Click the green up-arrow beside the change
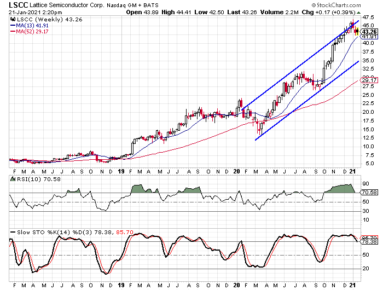 [358, 13]
